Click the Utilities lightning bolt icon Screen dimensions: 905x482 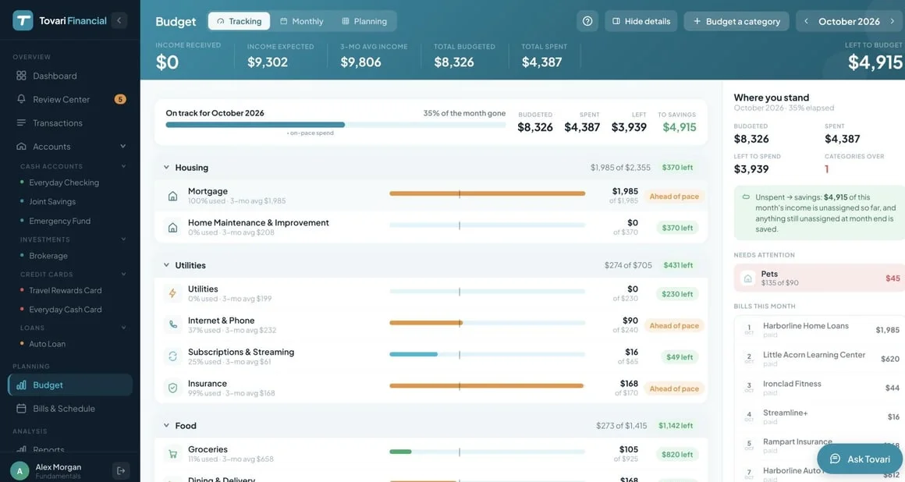[x=172, y=293]
